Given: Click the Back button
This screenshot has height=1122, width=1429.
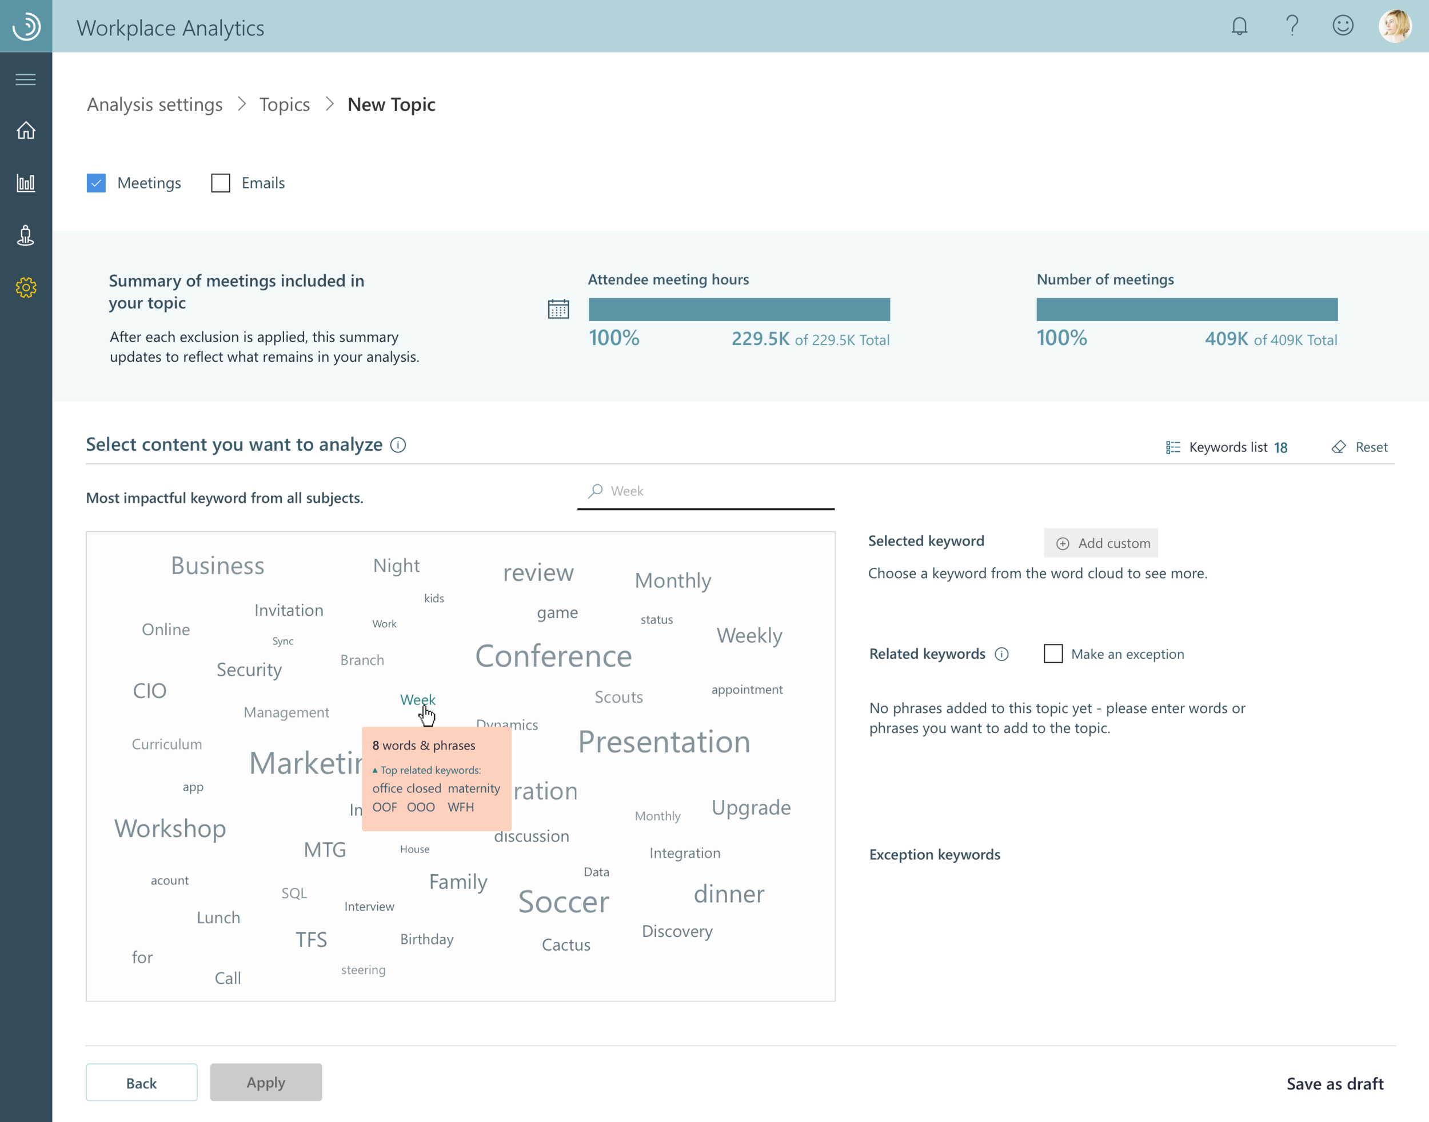Looking at the screenshot, I should 141,1082.
